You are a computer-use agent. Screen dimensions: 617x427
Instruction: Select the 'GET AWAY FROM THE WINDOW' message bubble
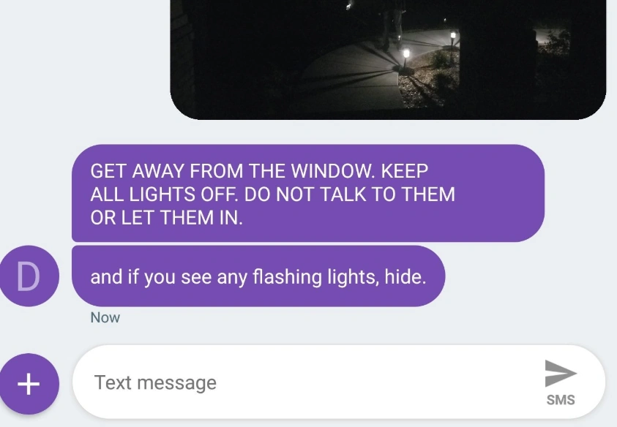point(308,193)
